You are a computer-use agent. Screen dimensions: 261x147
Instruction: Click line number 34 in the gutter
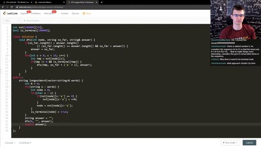7,131
